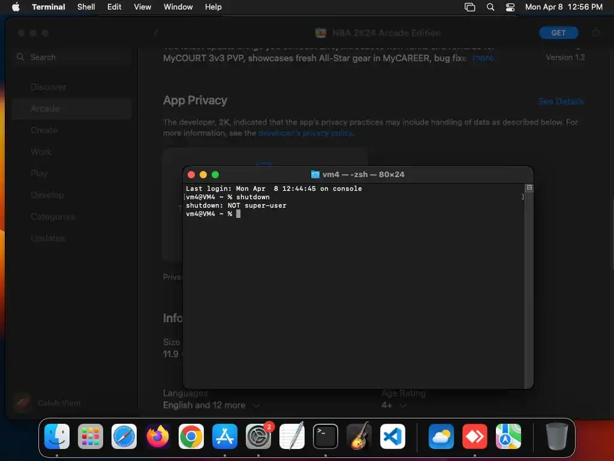Click the folder proxy icon in Terminal title
The image size is (614, 461).
pyautogui.click(x=315, y=175)
